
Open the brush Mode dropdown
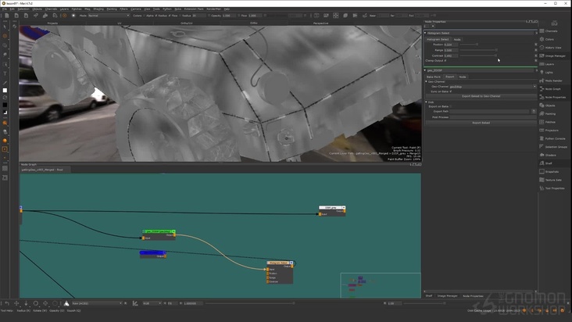109,16
